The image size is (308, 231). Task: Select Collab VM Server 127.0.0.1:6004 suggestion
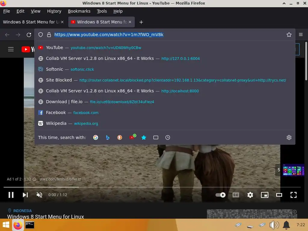tap(165, 58)
